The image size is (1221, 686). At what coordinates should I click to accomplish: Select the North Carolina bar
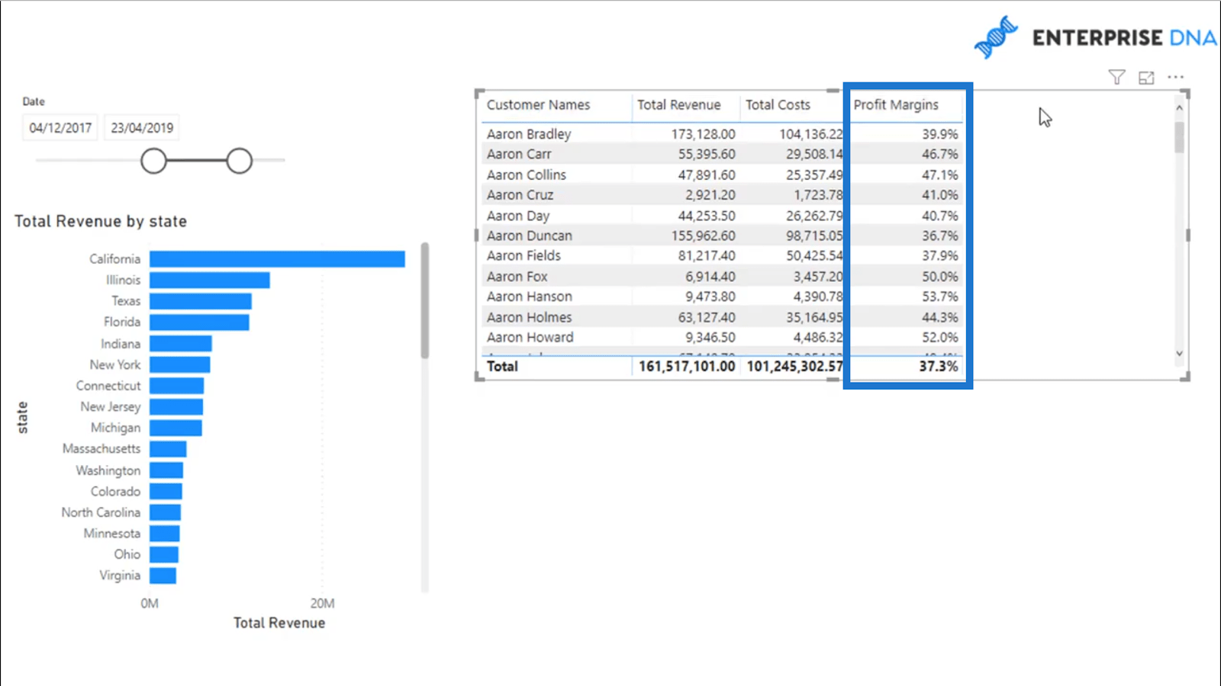coord(165,512)
